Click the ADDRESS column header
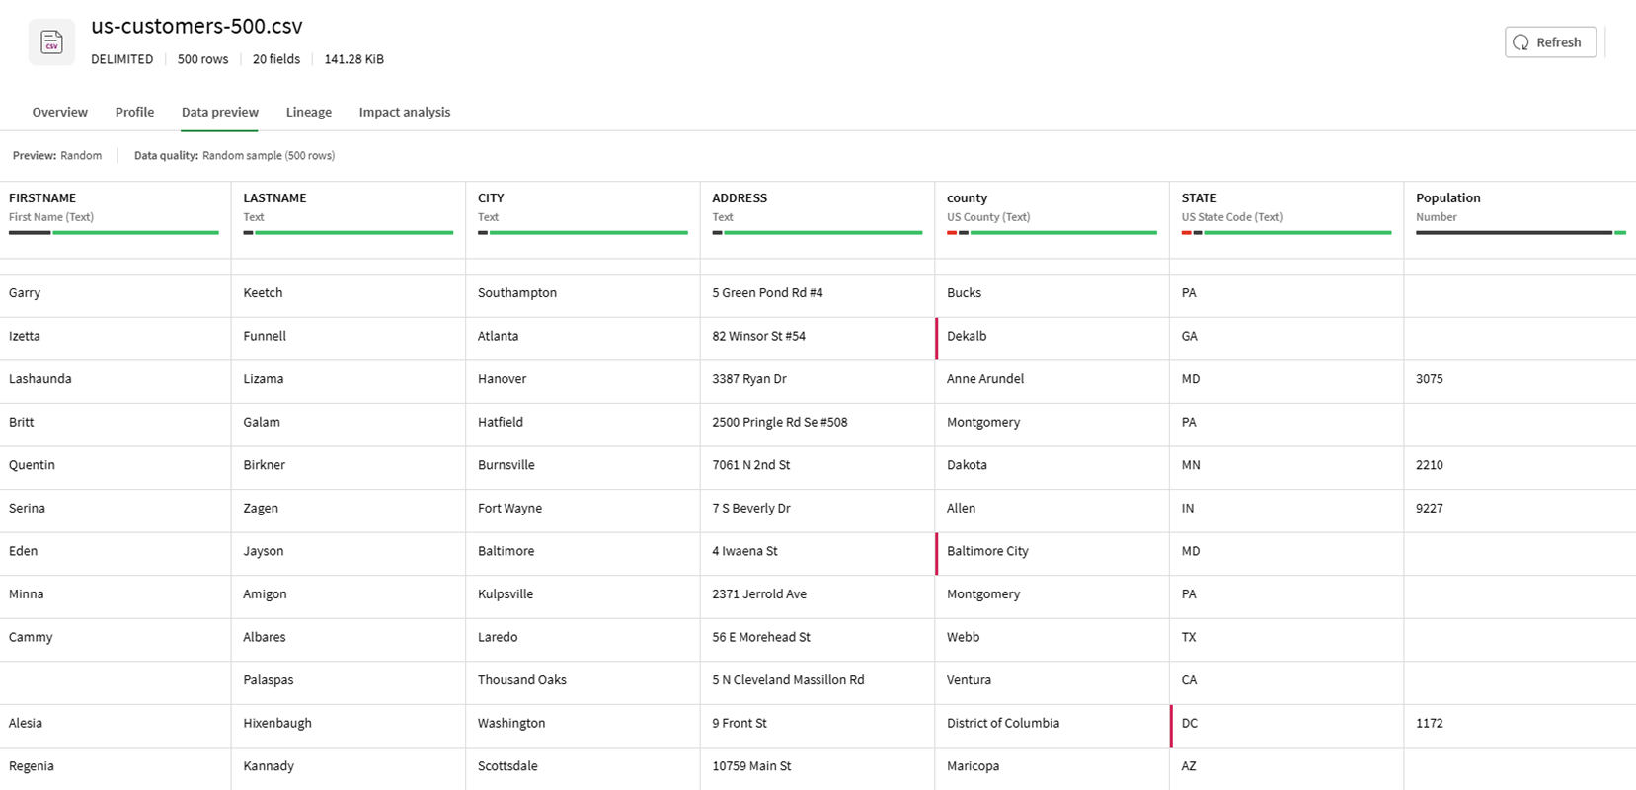Screen dimensions: 1636x790 coord(740,198)
